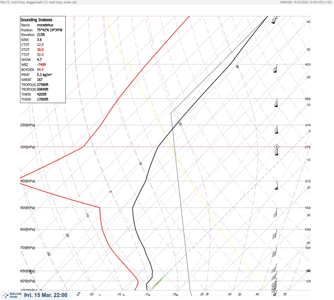
Task: Click the chart legend text starting 'Hiti (°C'
Action: (39, 2)
